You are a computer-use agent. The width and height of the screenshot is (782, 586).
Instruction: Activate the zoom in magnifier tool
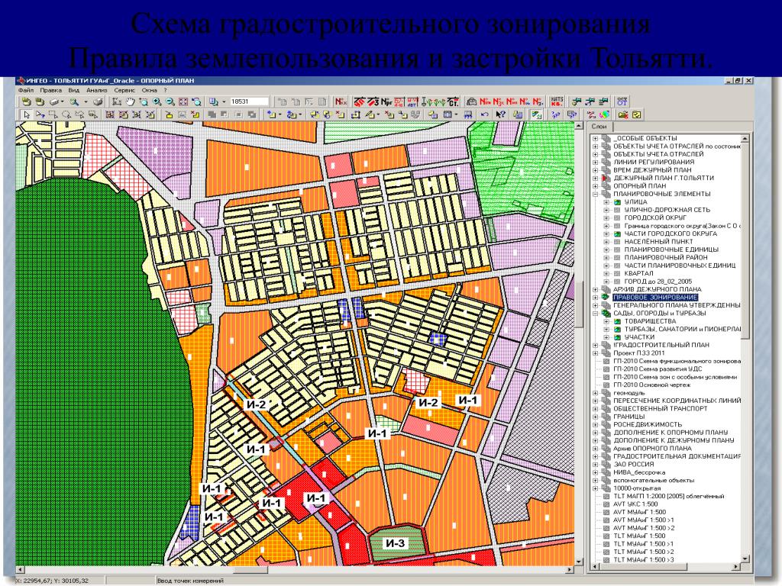[x=157, y=101]
